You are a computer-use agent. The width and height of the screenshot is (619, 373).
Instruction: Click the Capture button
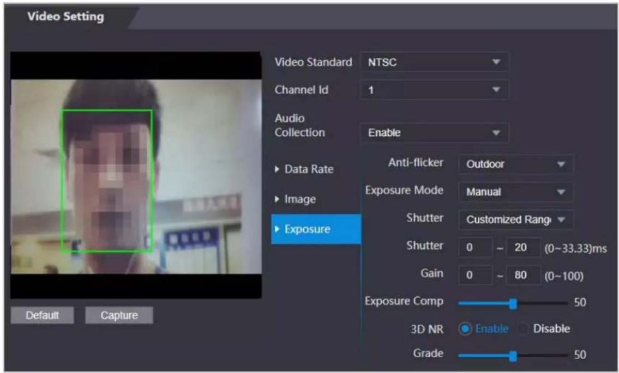tap(119, 315)
